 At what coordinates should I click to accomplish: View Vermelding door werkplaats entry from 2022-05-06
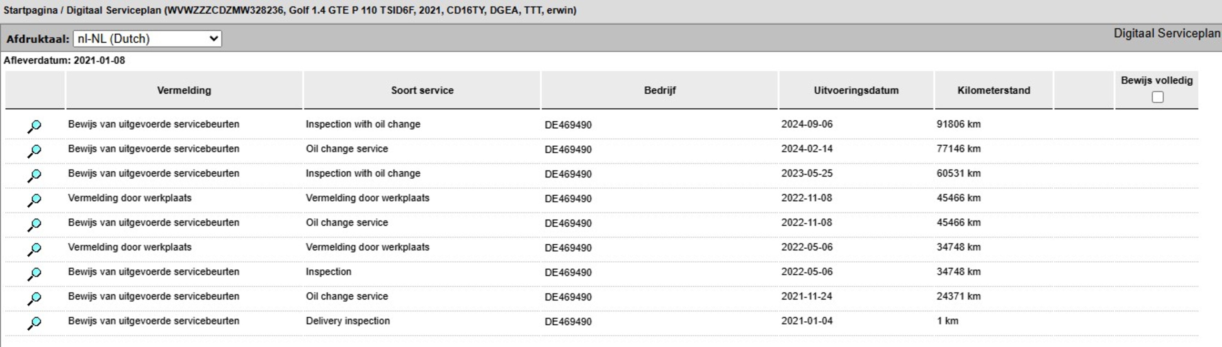pyautogui.click(x=34, y=249)
